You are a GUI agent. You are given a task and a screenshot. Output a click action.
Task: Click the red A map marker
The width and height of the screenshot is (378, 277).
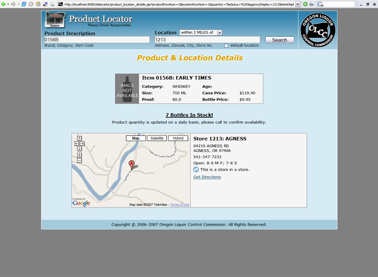pos(132,165)
